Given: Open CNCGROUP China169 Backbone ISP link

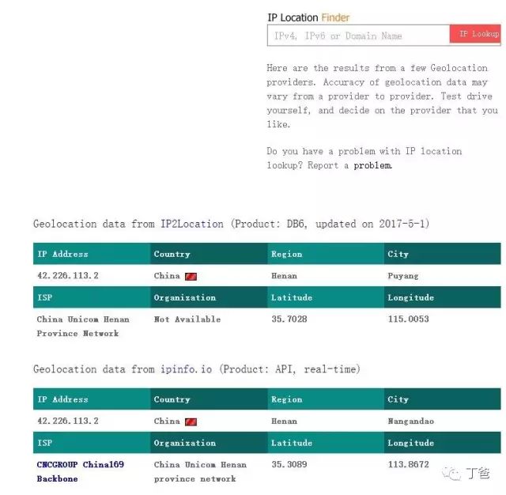Looking at the screenshot, I should tap(80, 471).
